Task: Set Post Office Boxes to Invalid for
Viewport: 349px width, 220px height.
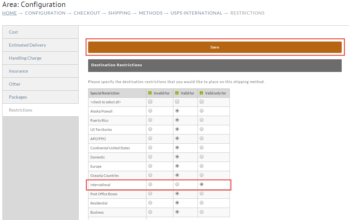Action: tap(150, 193)
